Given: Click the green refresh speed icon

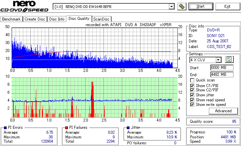Looking at the screenshot, I should click(229, 59).
